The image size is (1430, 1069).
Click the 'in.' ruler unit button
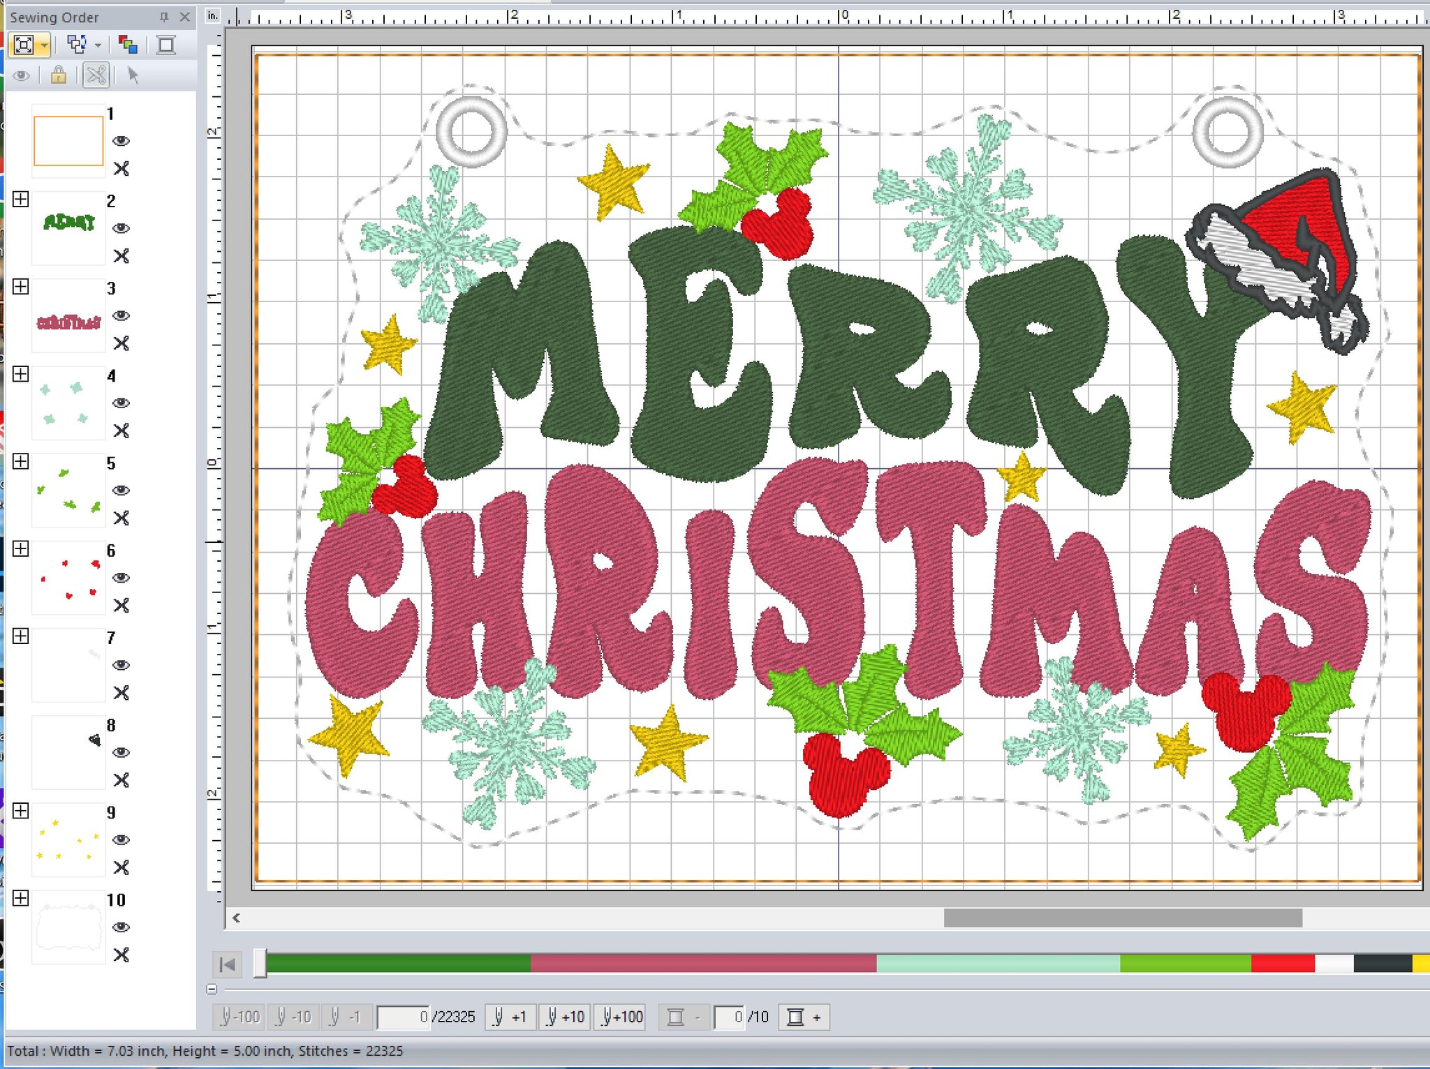pos(213,15)
